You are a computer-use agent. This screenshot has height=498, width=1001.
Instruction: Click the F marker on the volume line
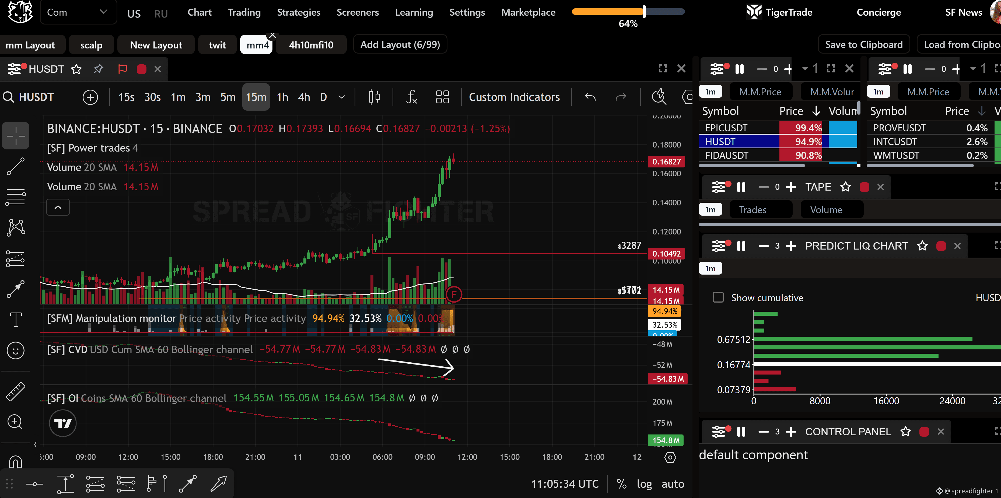[453, 294]
